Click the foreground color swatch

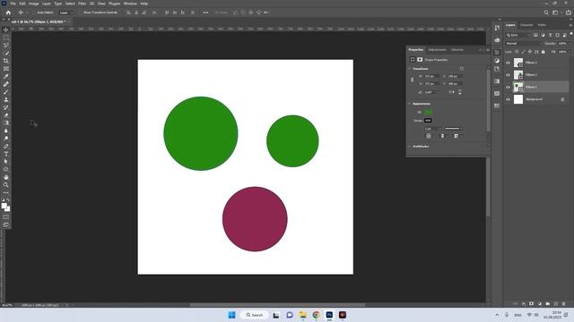[4, 206]
